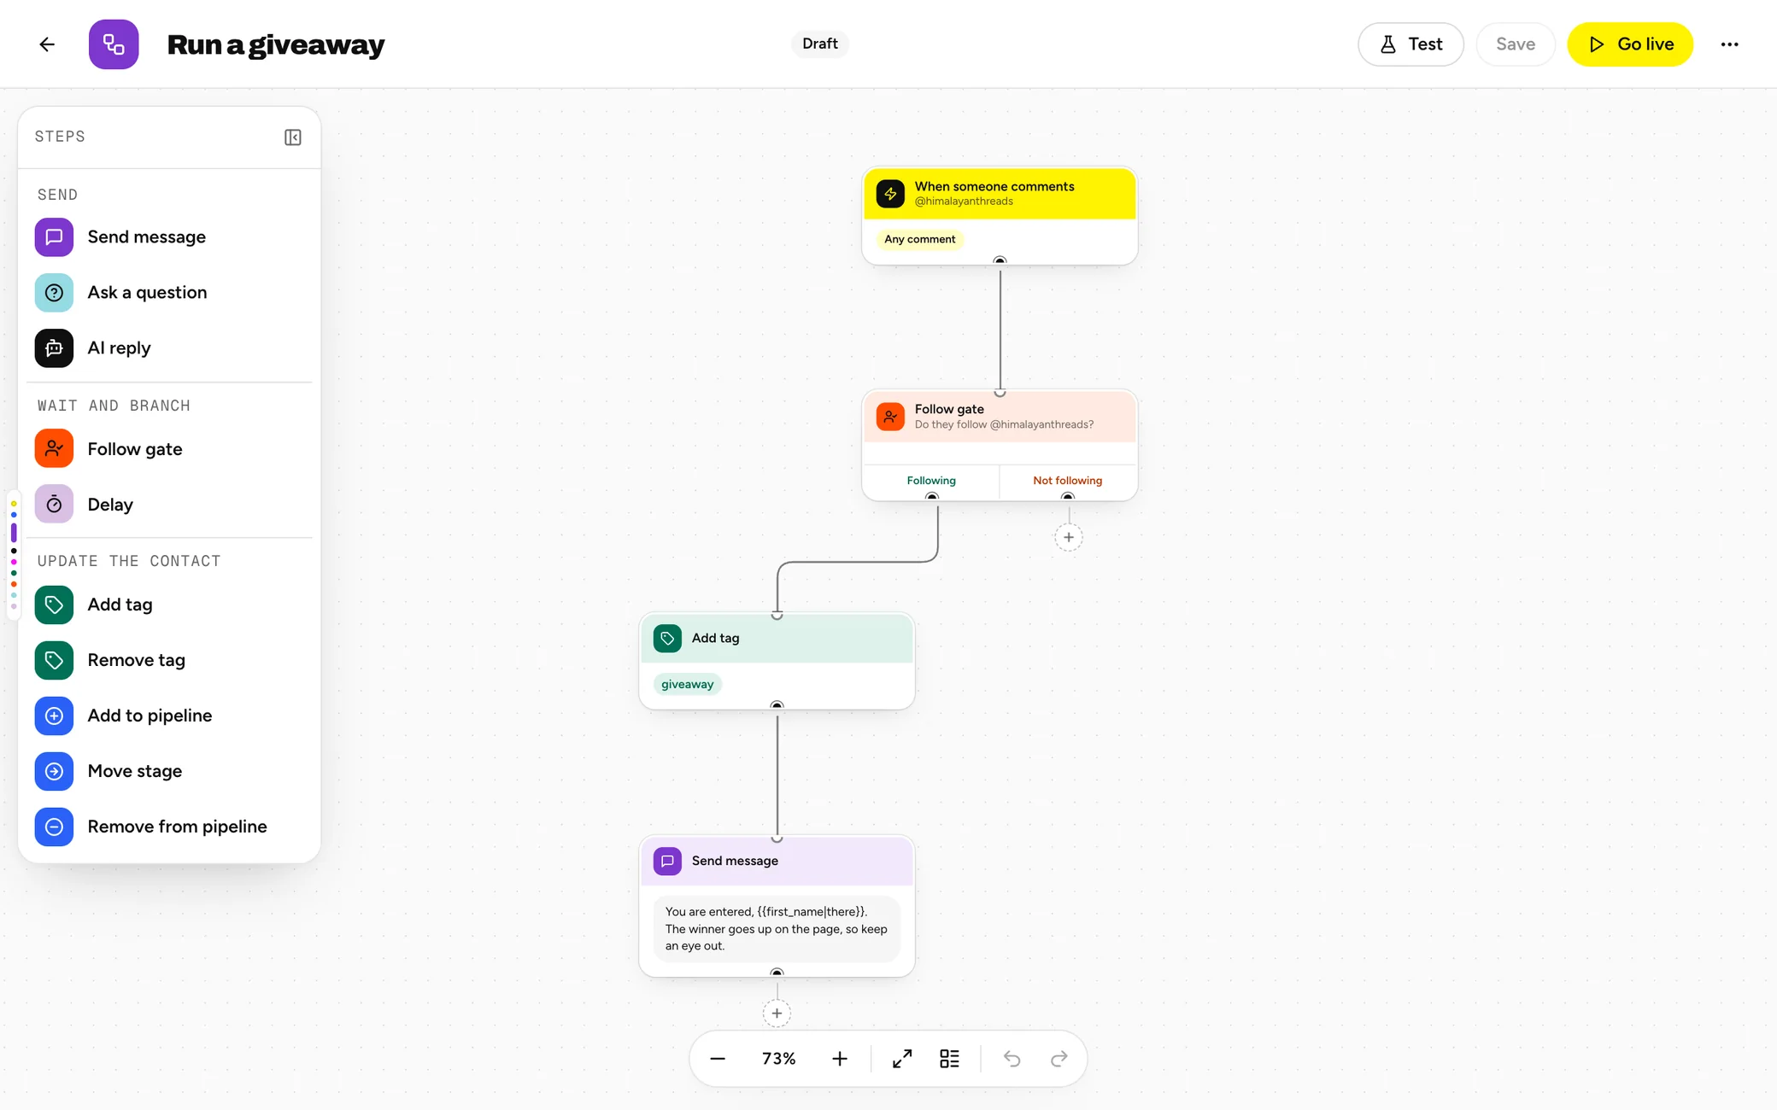Click the 73% zoom level

tap(779, 1059)
